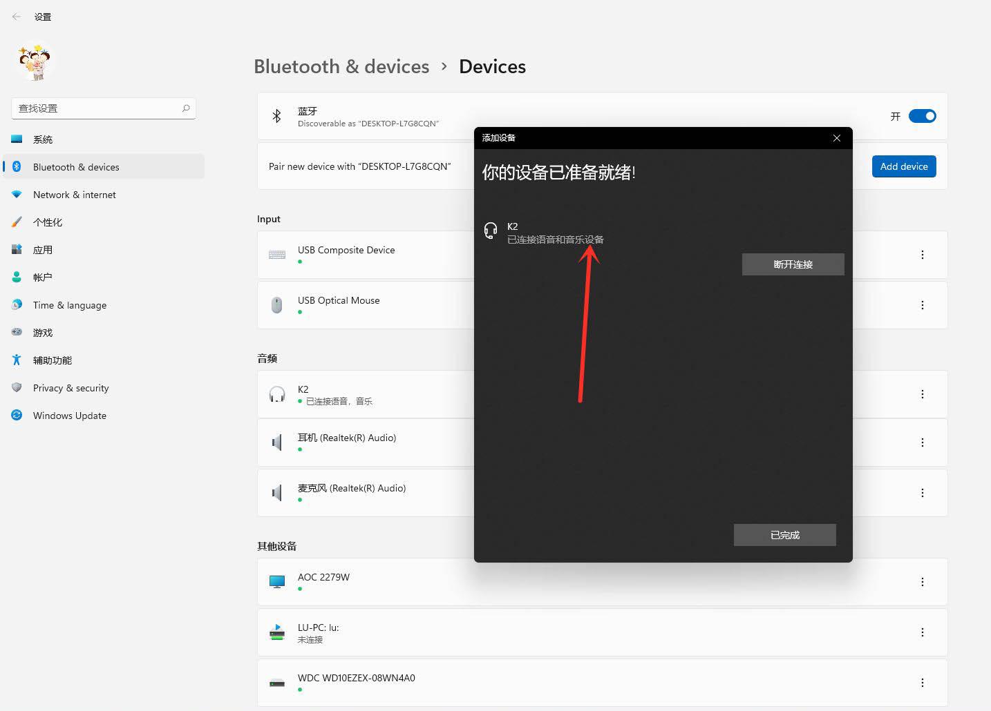Open more options for 耳机 Realtek Audio
Image resolution: width=991 pixels, height=711 pixels.
click(922, 442)
